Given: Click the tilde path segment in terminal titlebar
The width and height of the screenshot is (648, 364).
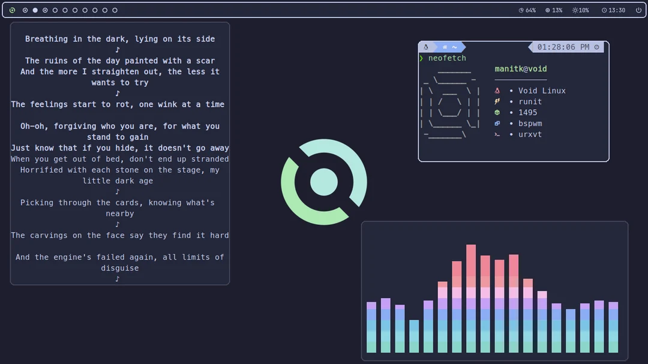Looking at the screenshot, I should pos(454,47).
